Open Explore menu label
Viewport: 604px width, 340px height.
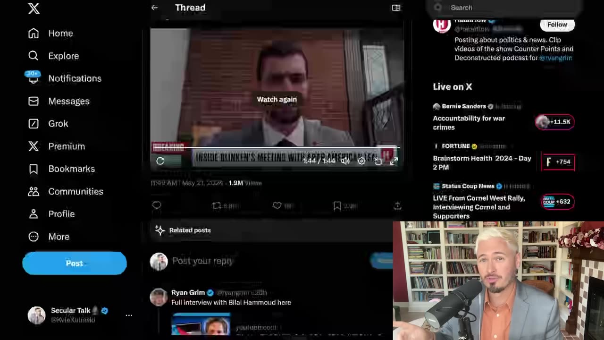(x=63, y=56)
